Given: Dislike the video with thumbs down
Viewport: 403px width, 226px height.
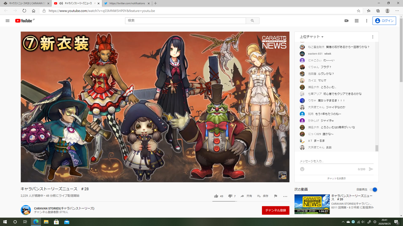Looking at the screenshot, I should click(230, 196).
